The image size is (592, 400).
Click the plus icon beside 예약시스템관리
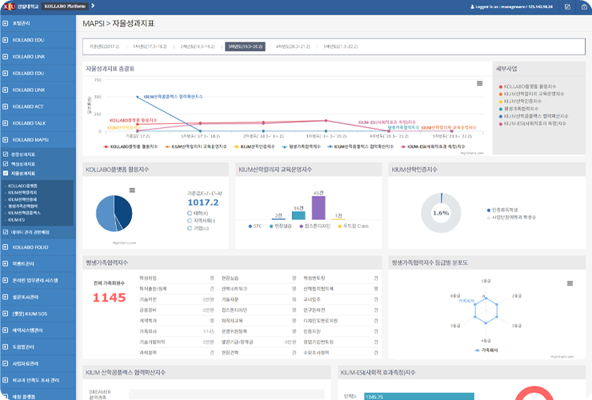pos(6,330)
